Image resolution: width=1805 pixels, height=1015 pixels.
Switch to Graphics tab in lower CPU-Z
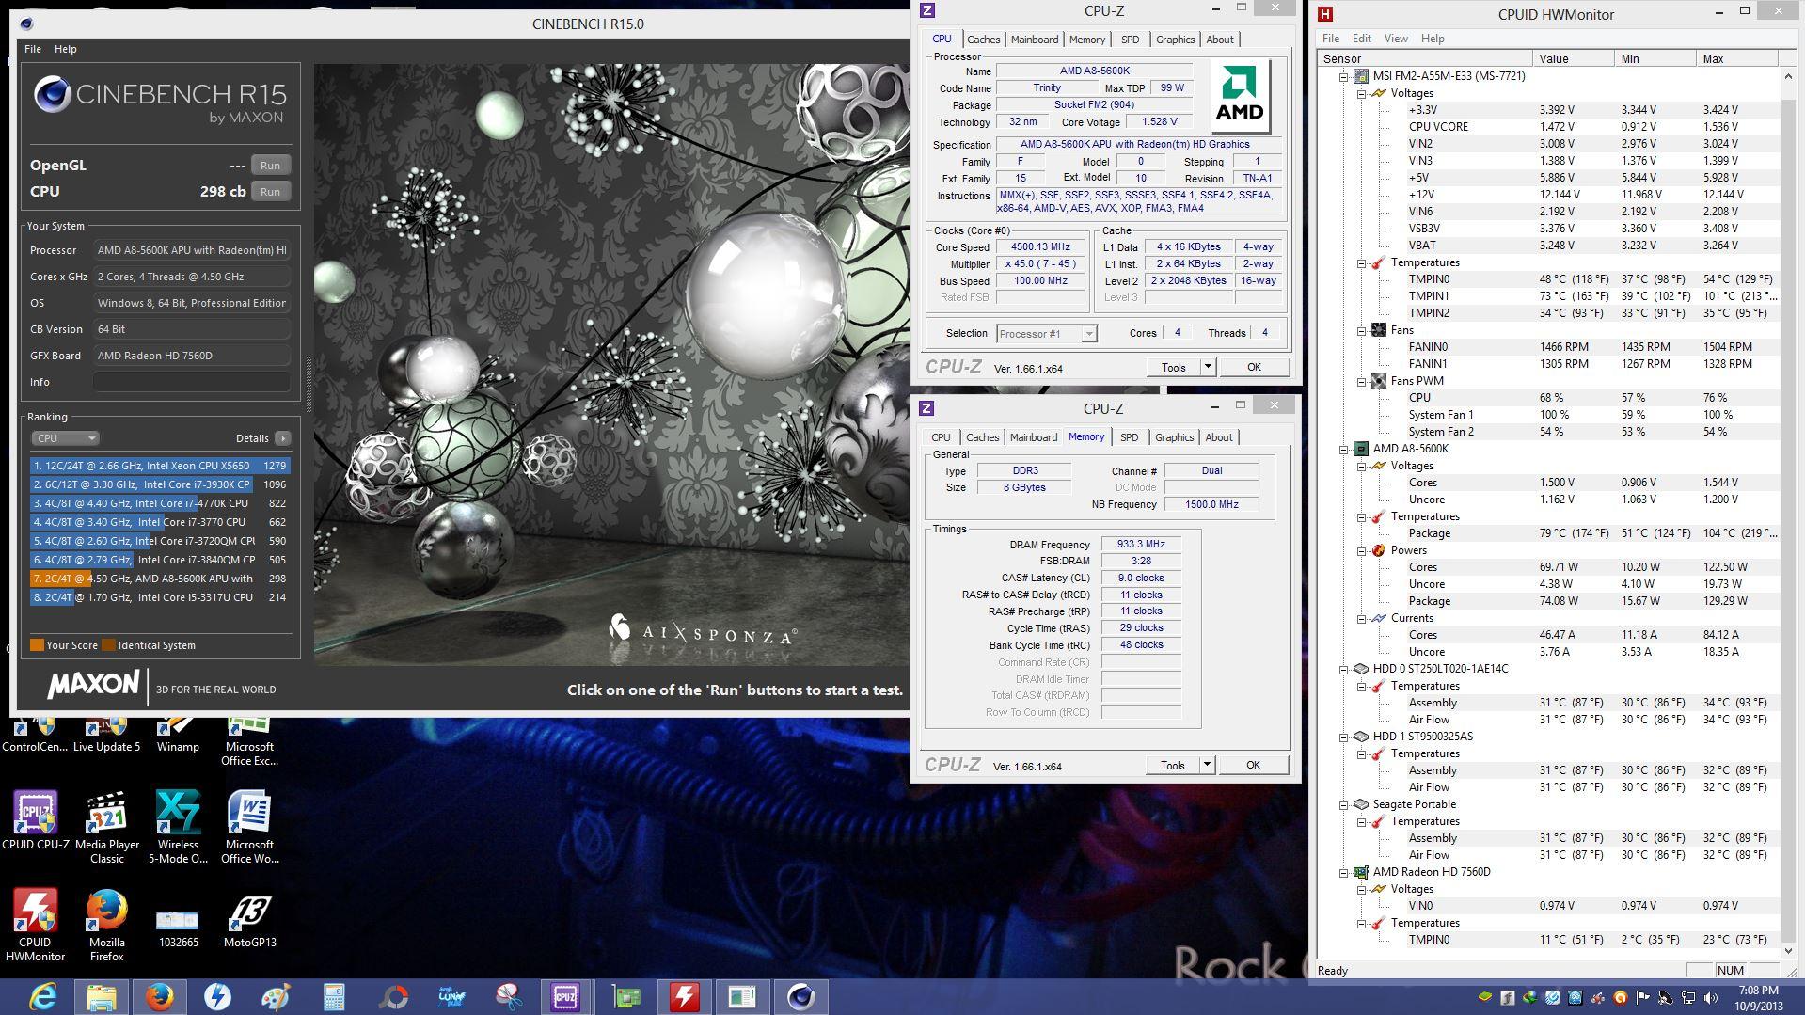point(1174,437)
